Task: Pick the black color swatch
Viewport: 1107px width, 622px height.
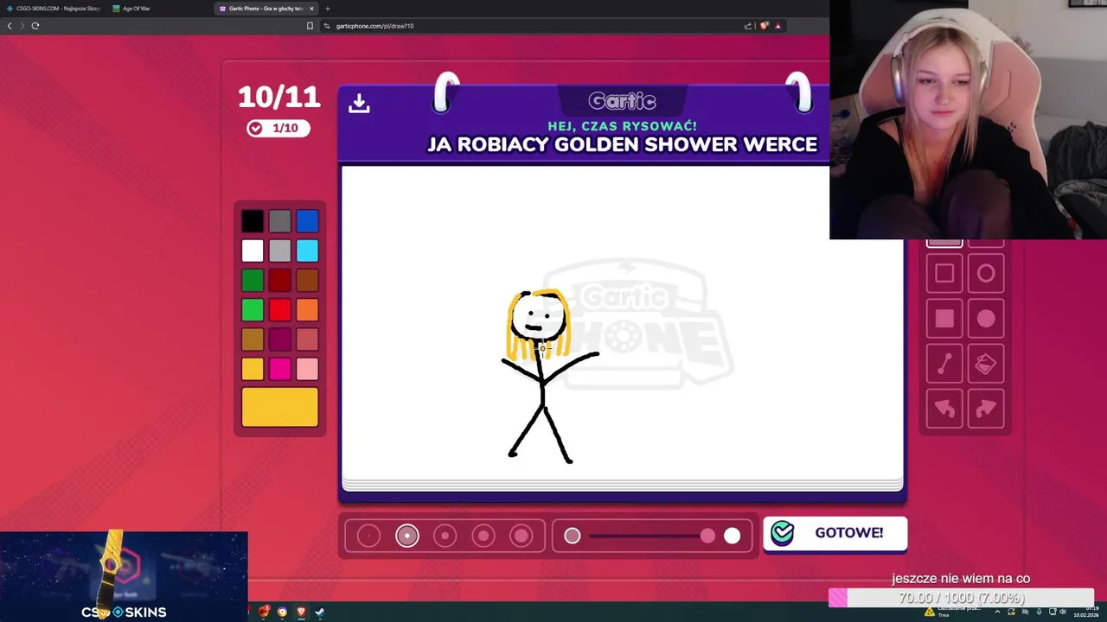Action: pos(253,221)
